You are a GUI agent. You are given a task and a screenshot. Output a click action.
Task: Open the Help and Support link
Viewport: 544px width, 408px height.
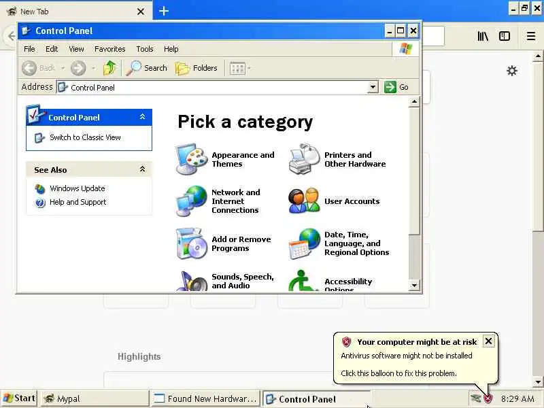[78, 202]
